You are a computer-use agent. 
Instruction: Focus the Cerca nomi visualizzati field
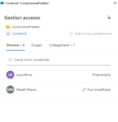58,60
